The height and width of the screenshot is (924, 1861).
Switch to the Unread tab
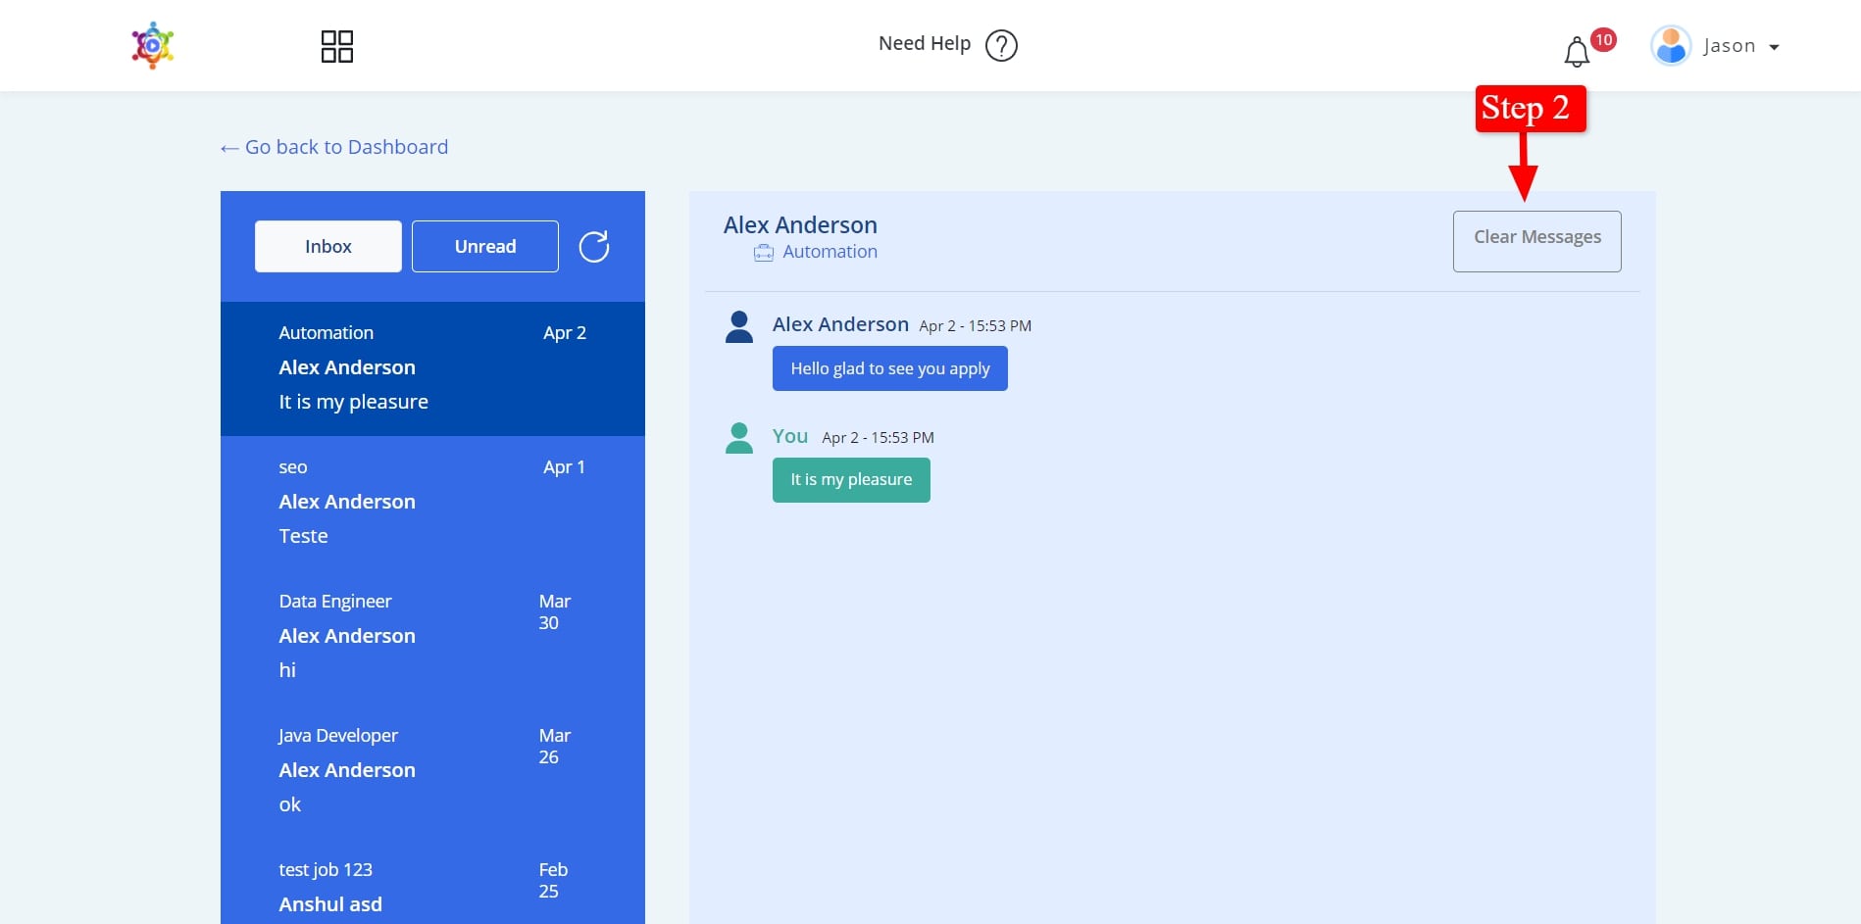484,247
